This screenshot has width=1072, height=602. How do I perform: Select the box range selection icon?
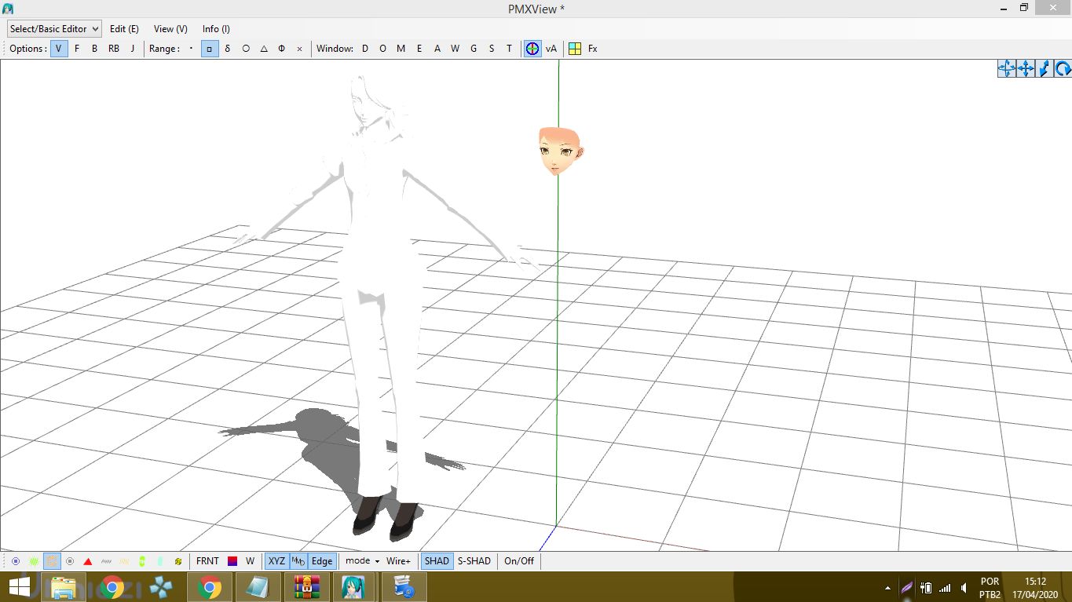pos(210,49)
